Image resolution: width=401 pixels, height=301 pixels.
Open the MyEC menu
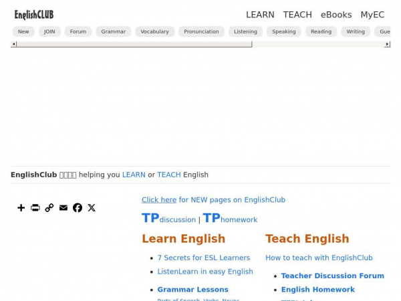(372, 15)
